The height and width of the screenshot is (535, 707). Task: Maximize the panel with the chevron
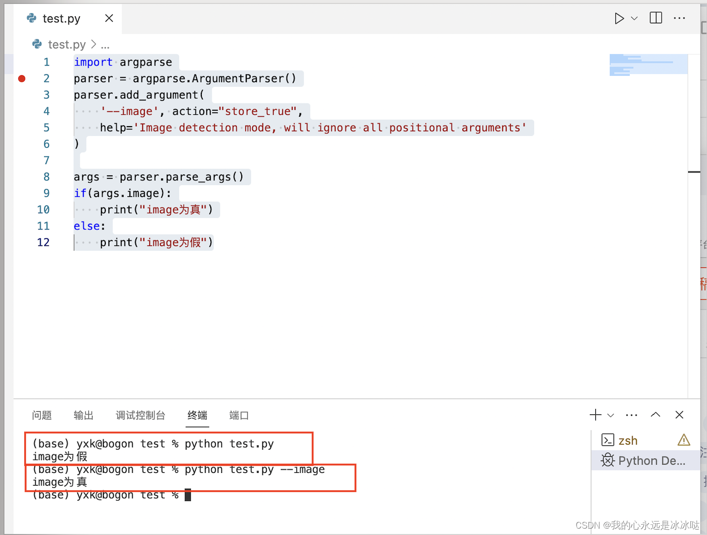(x=655, y=415)
